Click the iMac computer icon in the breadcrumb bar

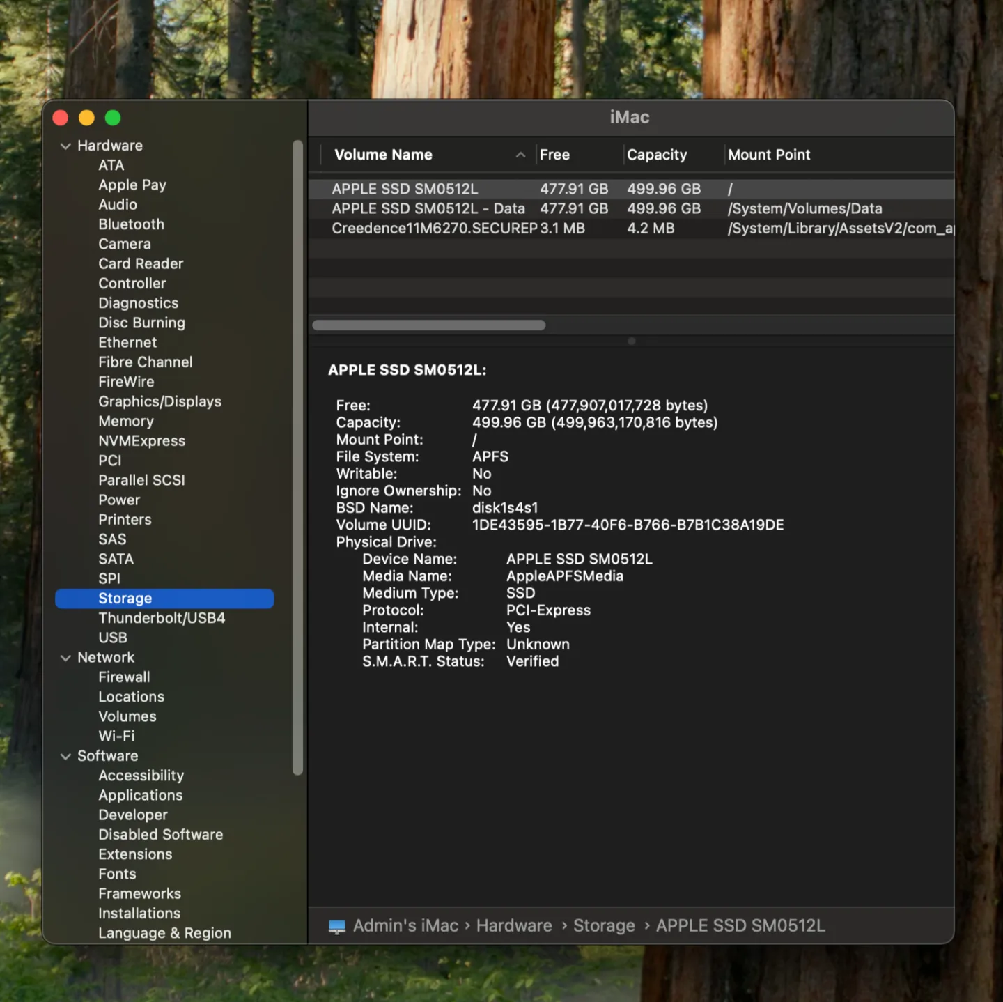tap(337, 925)
